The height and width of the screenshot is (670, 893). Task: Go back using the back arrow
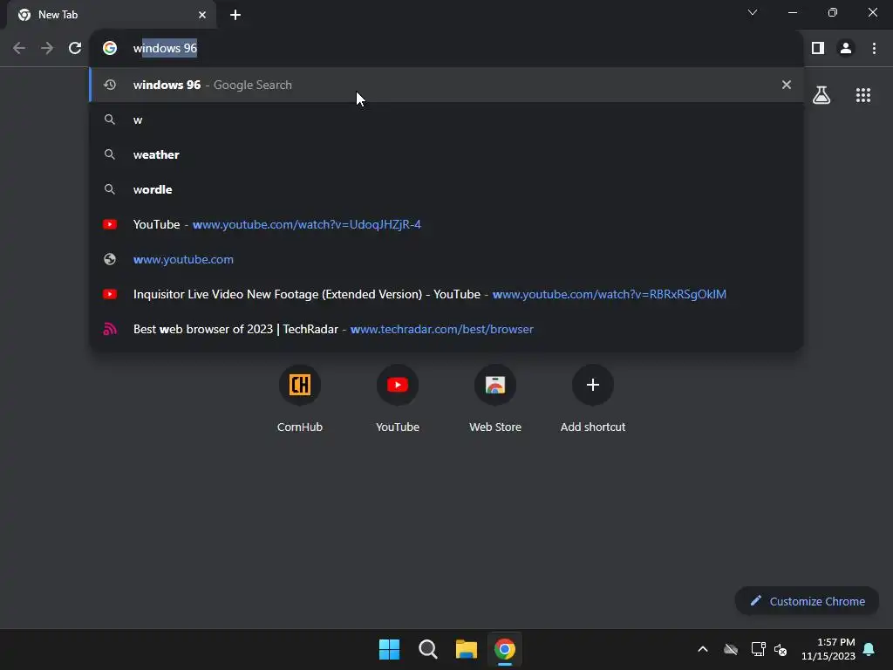tap(19, 49)
